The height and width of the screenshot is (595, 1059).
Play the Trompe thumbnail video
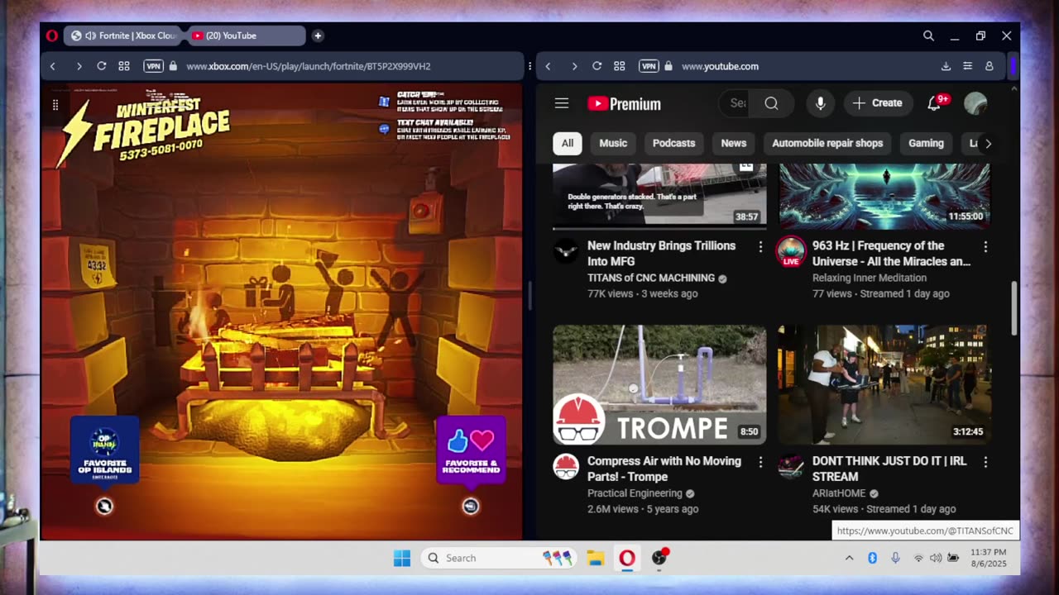click(x=659, y=384)
